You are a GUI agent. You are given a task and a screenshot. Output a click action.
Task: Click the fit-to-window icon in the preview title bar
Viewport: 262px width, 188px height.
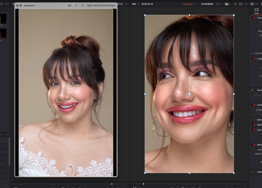coord(70,6)
